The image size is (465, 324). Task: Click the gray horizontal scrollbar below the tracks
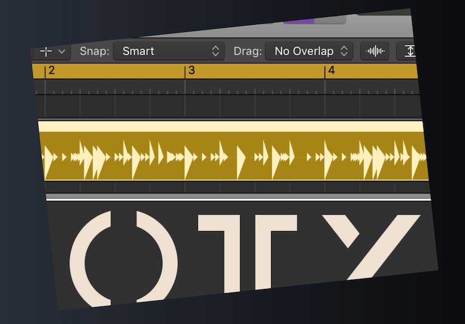(238, 197)
